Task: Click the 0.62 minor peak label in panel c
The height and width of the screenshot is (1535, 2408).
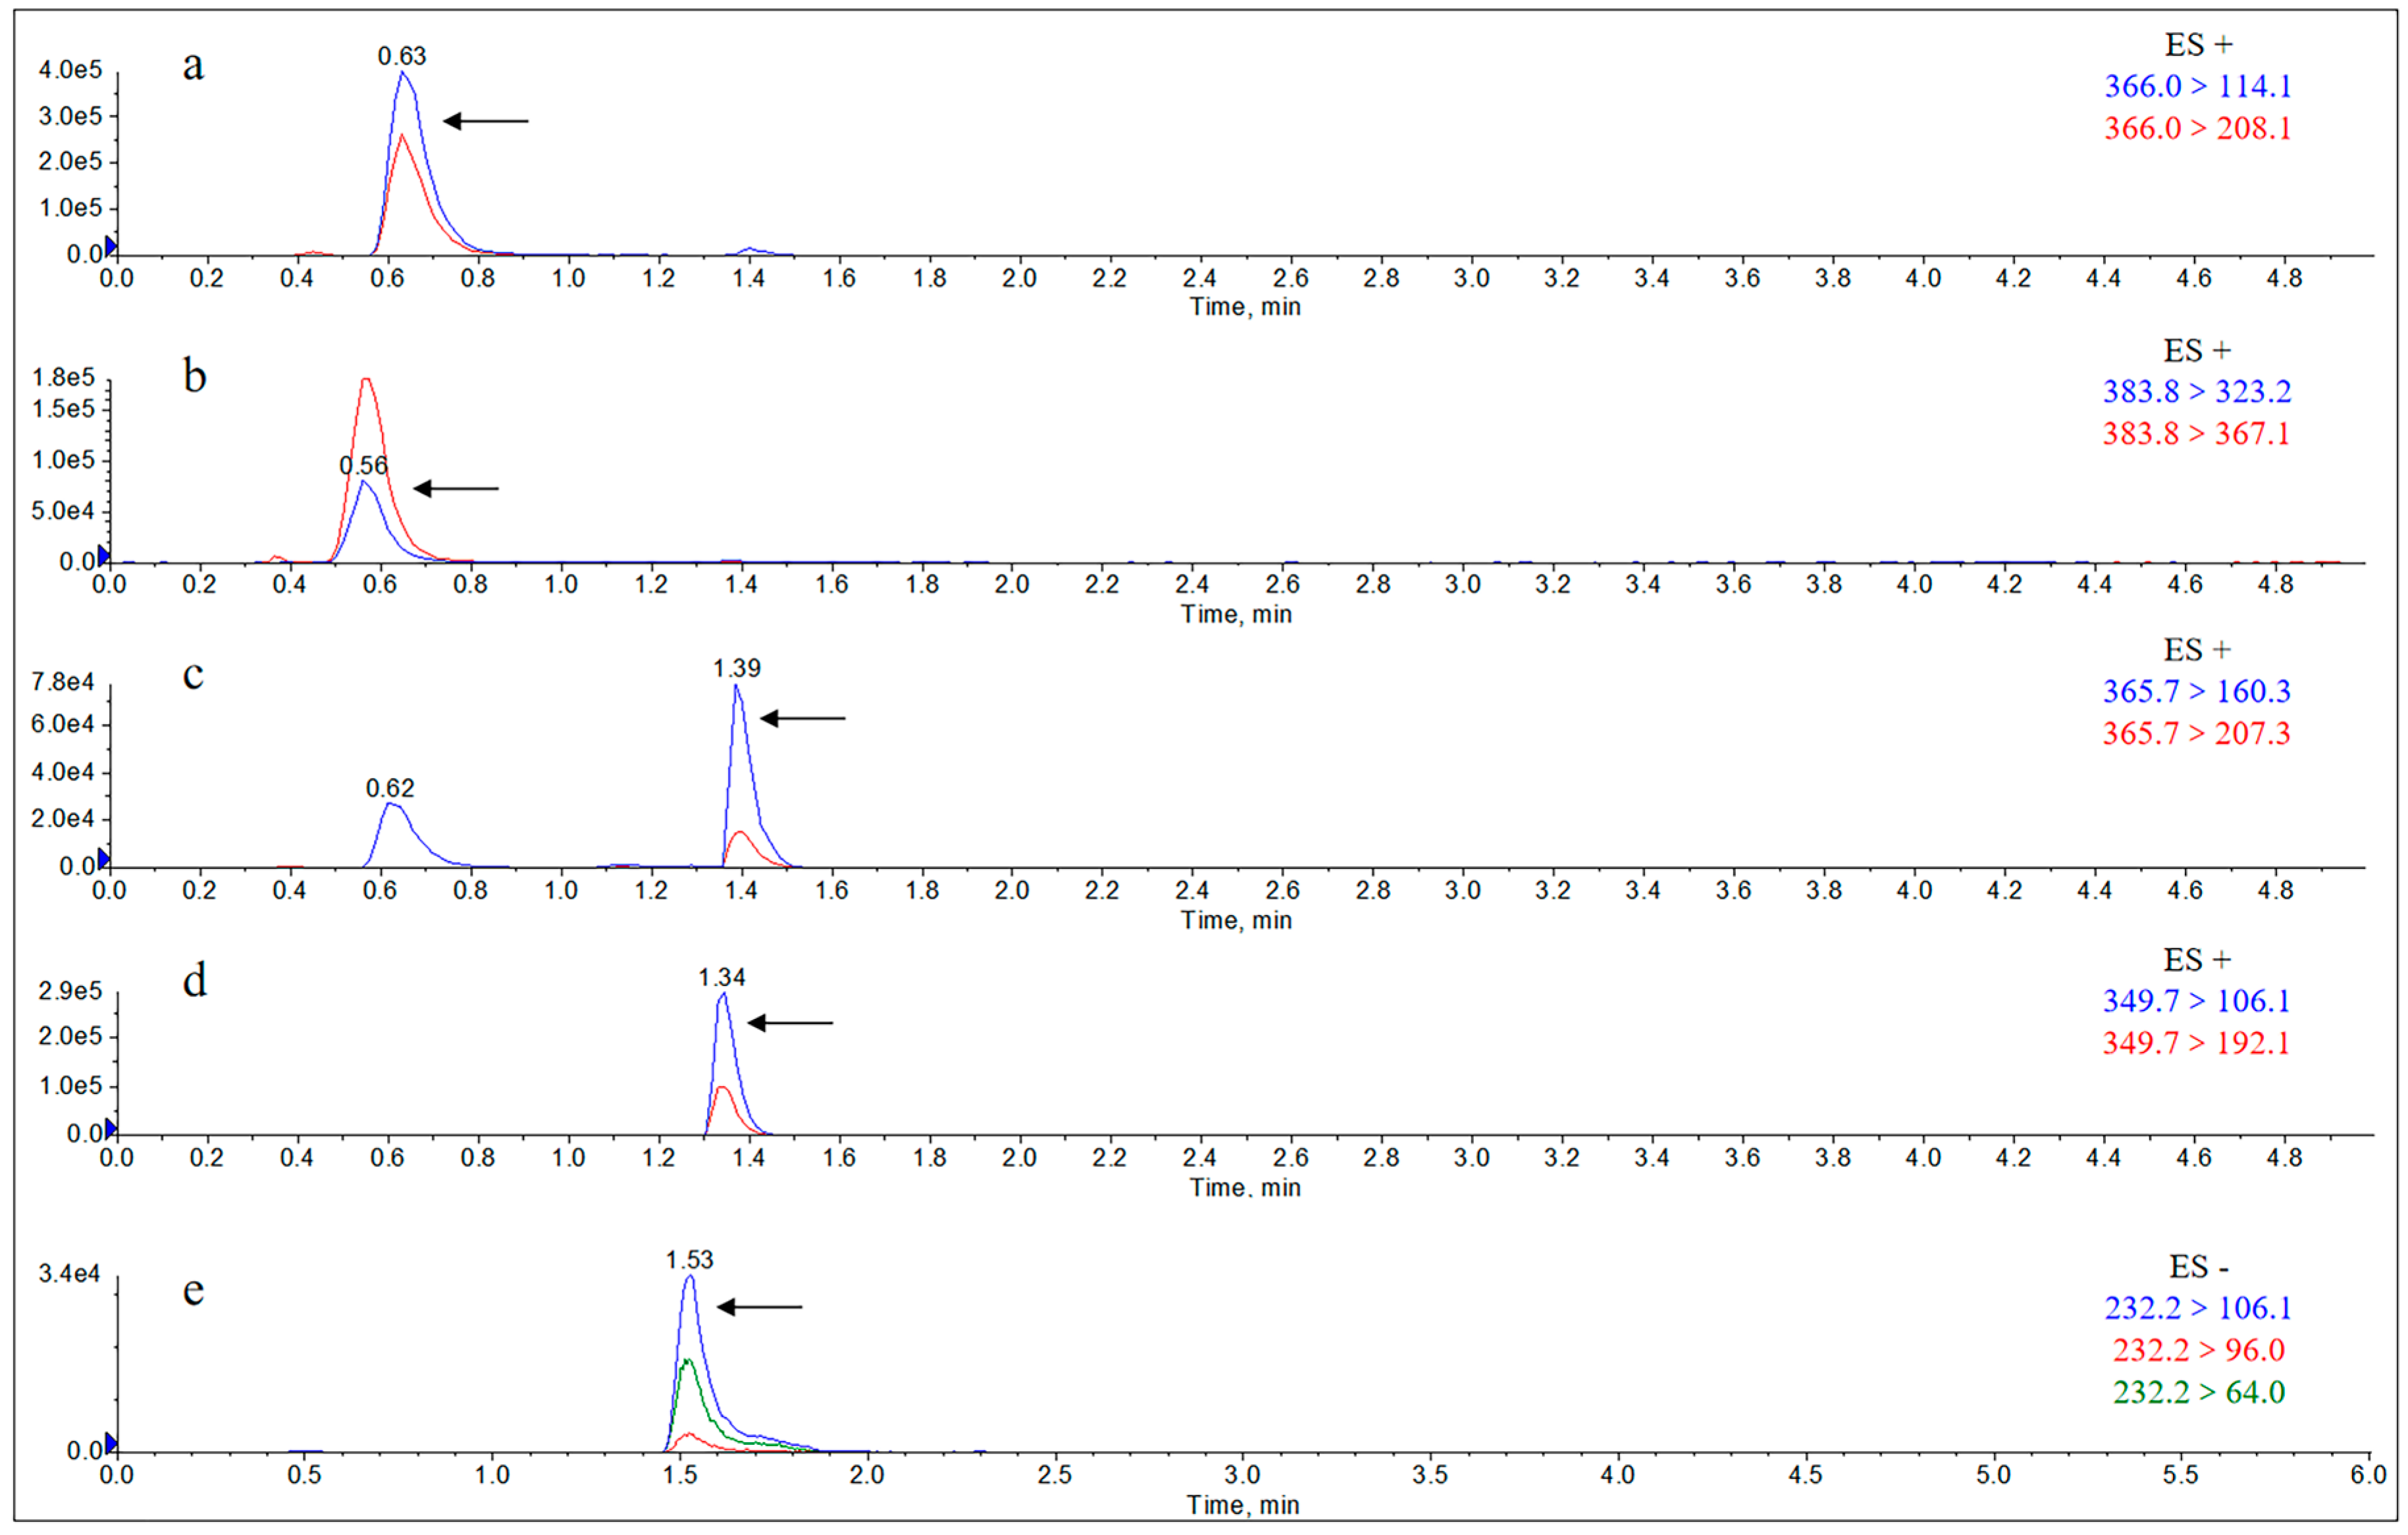Action: pyautogui.click(x=390, y=788)
